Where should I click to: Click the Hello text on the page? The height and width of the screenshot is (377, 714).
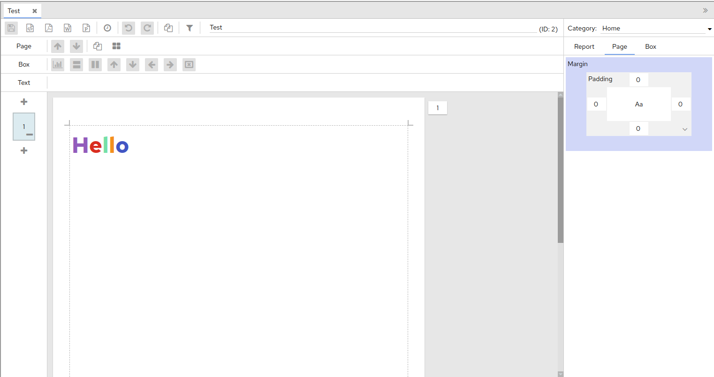tap(100, 145)
